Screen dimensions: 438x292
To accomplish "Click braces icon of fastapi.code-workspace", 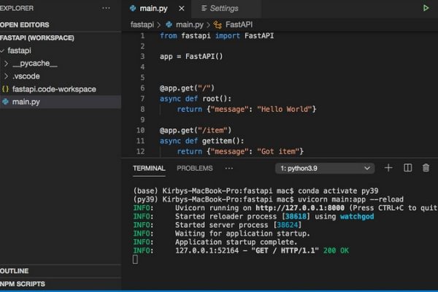I will point(5,89).
